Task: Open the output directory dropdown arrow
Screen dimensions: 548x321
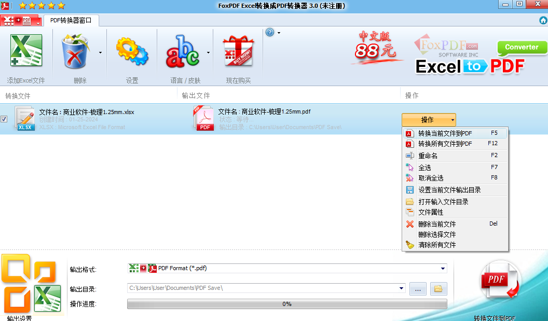Action: pyautogui.click(x=401, y=288)
